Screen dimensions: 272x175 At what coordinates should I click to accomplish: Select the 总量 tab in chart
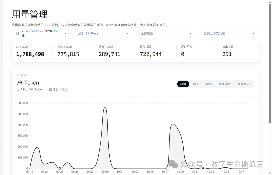click(x=183, y=84)
